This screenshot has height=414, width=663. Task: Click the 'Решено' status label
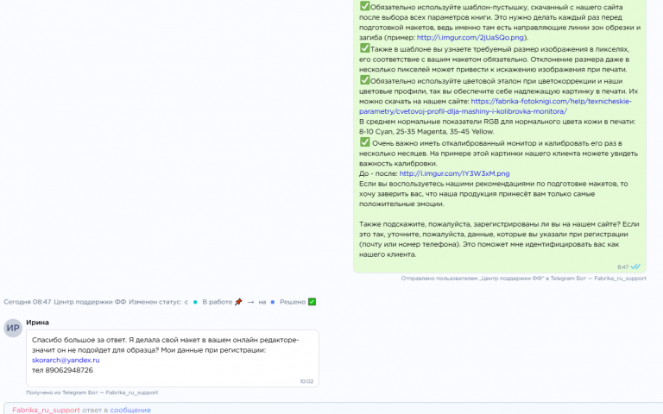293,302
